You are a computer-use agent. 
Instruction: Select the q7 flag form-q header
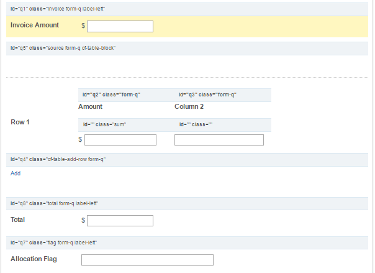[x=186, y=242]
